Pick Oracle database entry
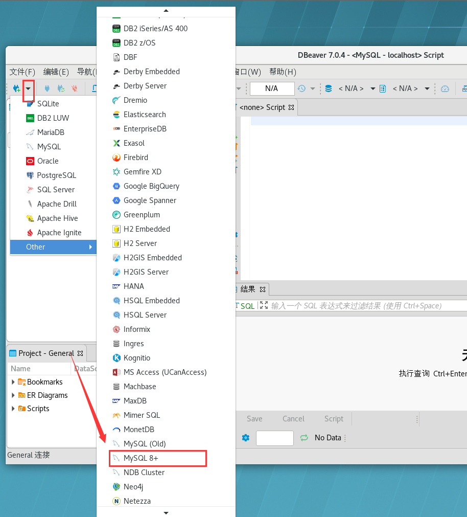Screen dimensions: 467x517 pos(53,161)
